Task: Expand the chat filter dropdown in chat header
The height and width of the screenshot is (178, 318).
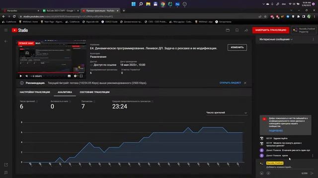Action: (x=276, y=40)
